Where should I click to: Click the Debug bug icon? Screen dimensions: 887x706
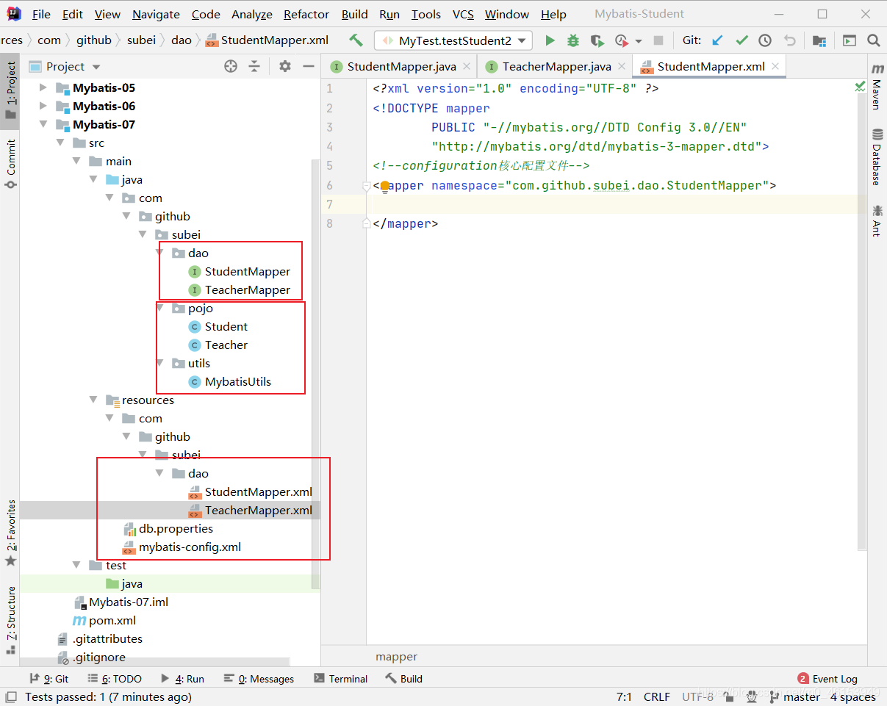click(573, 40)
